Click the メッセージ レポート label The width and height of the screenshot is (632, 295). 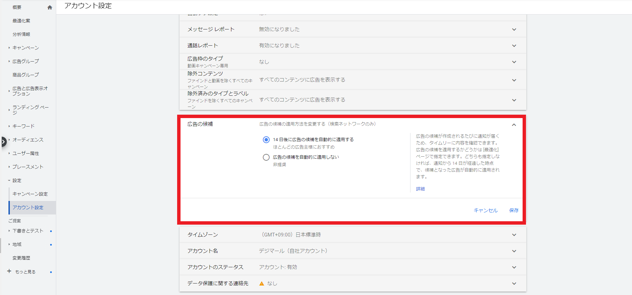(x=211, y=29)
